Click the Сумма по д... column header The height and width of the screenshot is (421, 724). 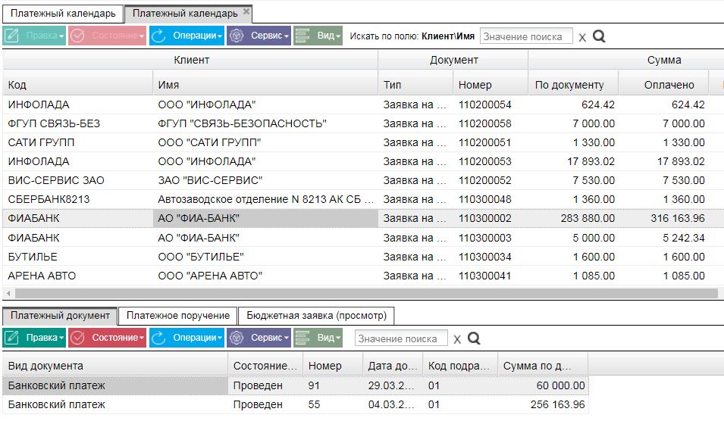coord(543,366)
